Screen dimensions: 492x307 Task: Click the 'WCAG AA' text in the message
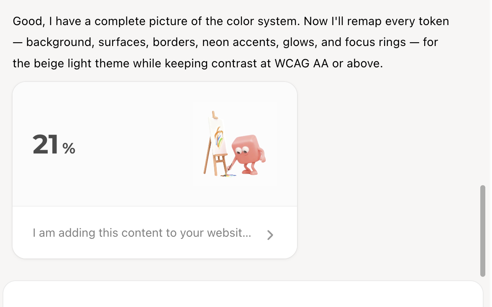pos(301,64)
